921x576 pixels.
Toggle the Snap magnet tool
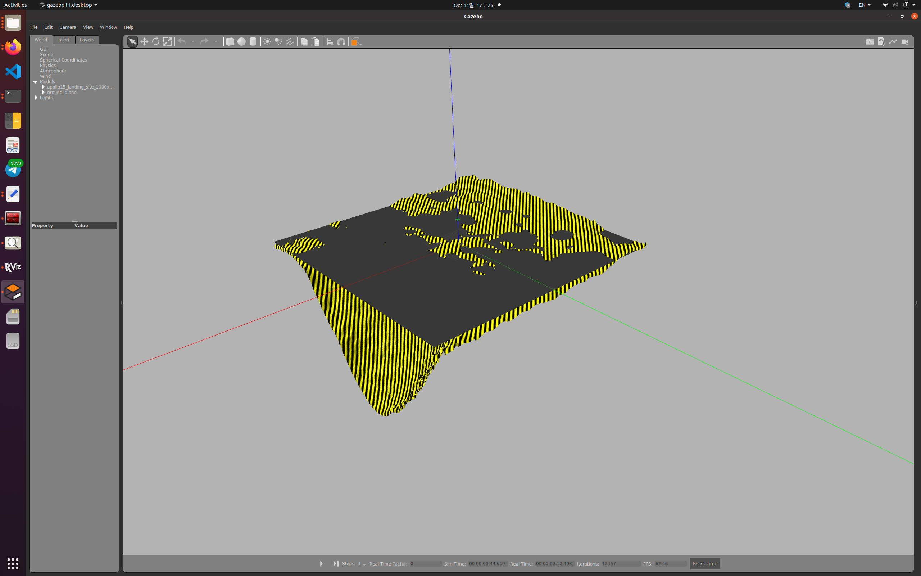tap(341, 41)
